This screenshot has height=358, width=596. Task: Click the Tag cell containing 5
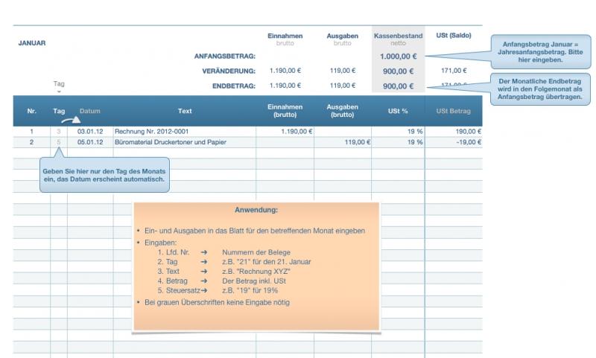point(59,141)
